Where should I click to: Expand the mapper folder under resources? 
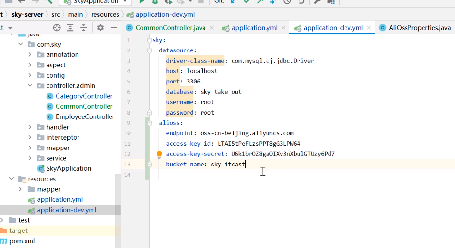tap(20, 189)
